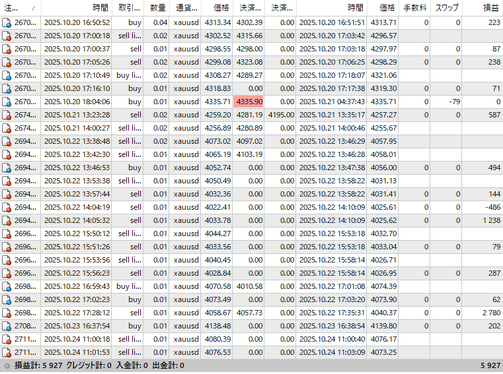Click the 取引 type column header

128,8
